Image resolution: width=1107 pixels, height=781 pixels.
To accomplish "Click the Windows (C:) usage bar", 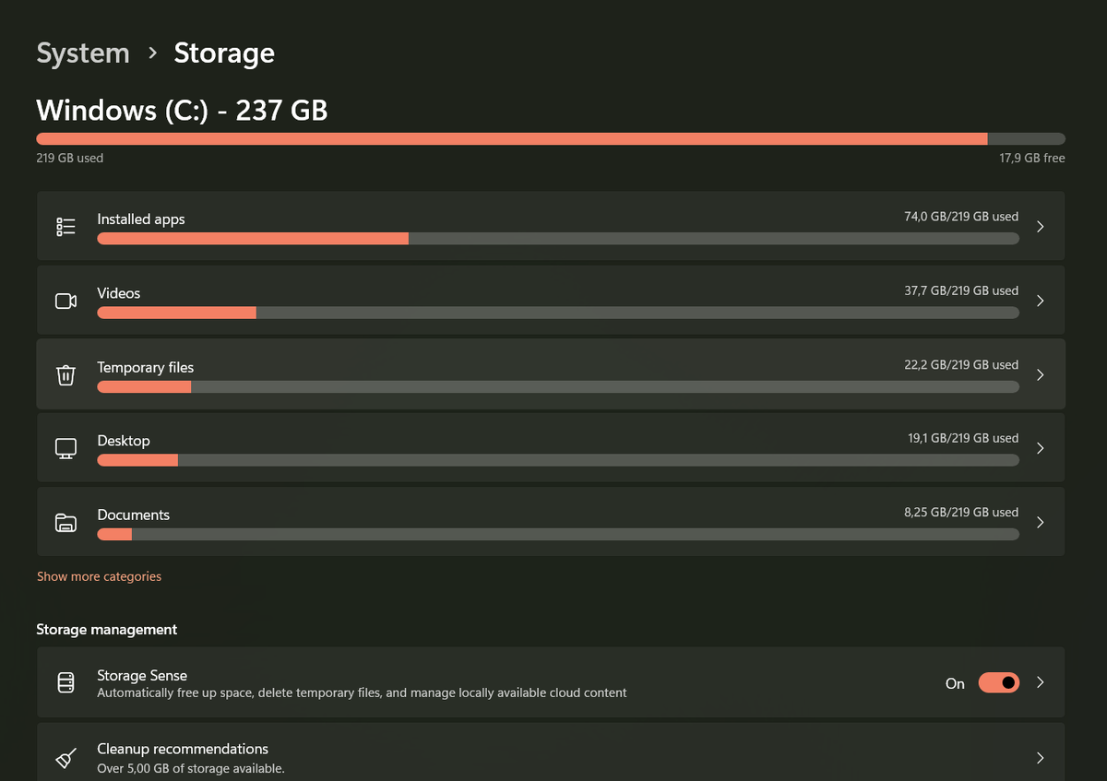I will 550,139.
